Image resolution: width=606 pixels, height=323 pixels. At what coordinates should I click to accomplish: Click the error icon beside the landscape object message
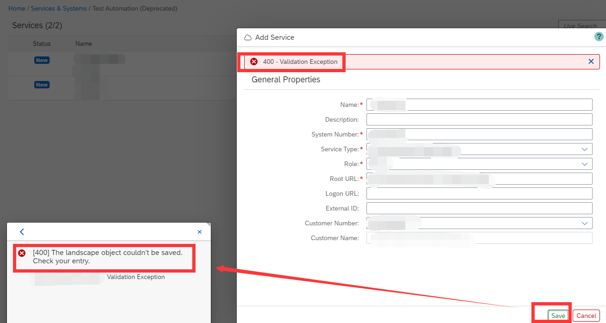click(22, 253)
